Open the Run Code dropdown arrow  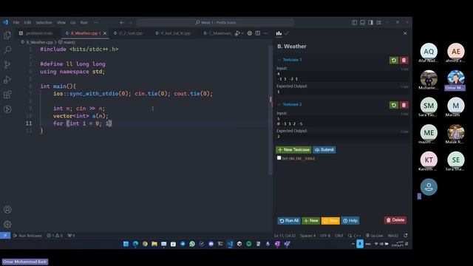tap(242, 33)
